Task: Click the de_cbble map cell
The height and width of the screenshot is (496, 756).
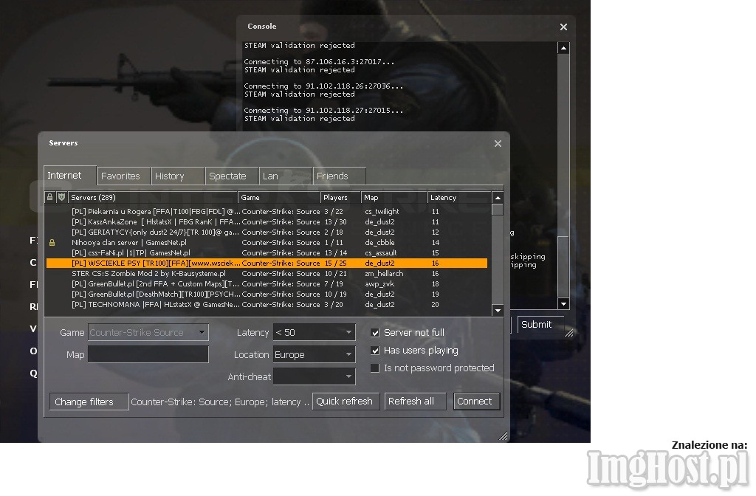Action: pos(379,242)
